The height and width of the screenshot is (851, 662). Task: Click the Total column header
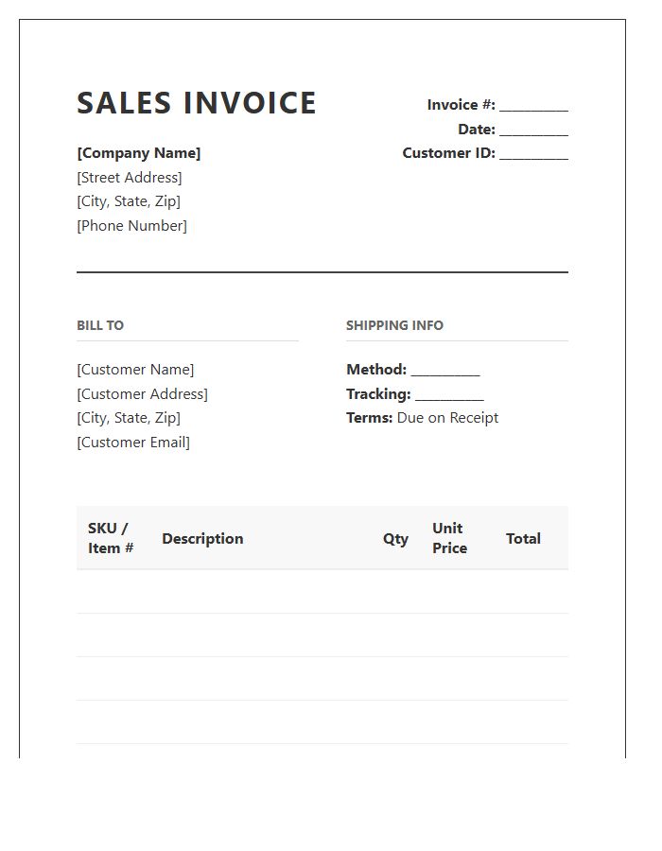[524, 539]
